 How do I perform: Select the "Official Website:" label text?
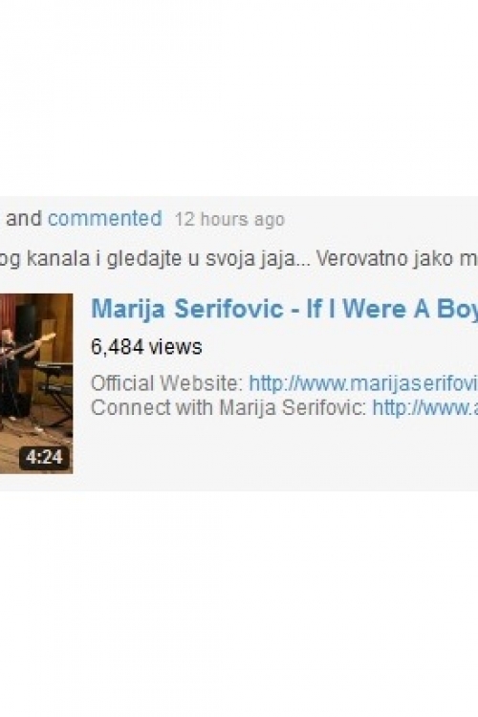(167, 382)
